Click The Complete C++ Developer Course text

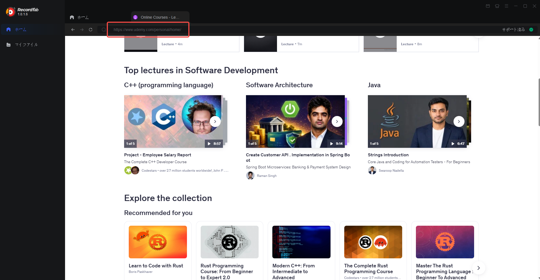tap(155, 162)
